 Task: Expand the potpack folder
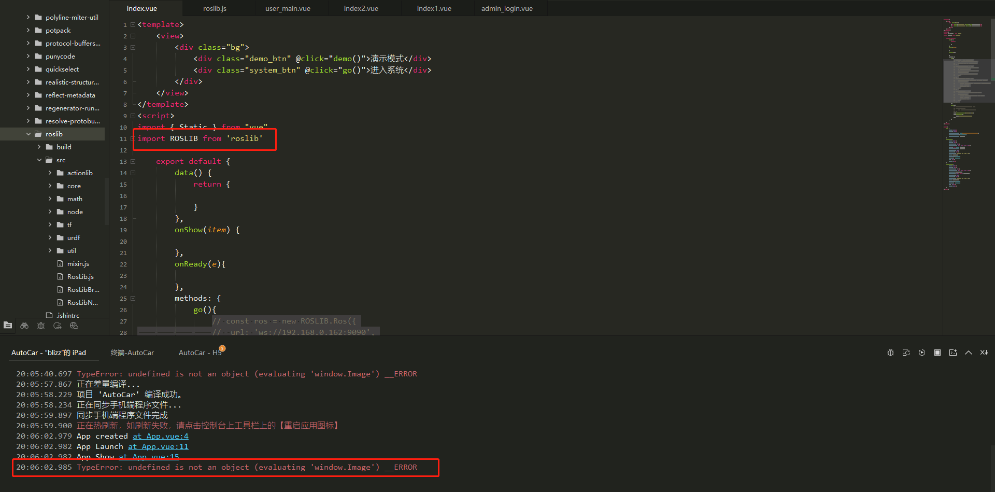(28, 30)
